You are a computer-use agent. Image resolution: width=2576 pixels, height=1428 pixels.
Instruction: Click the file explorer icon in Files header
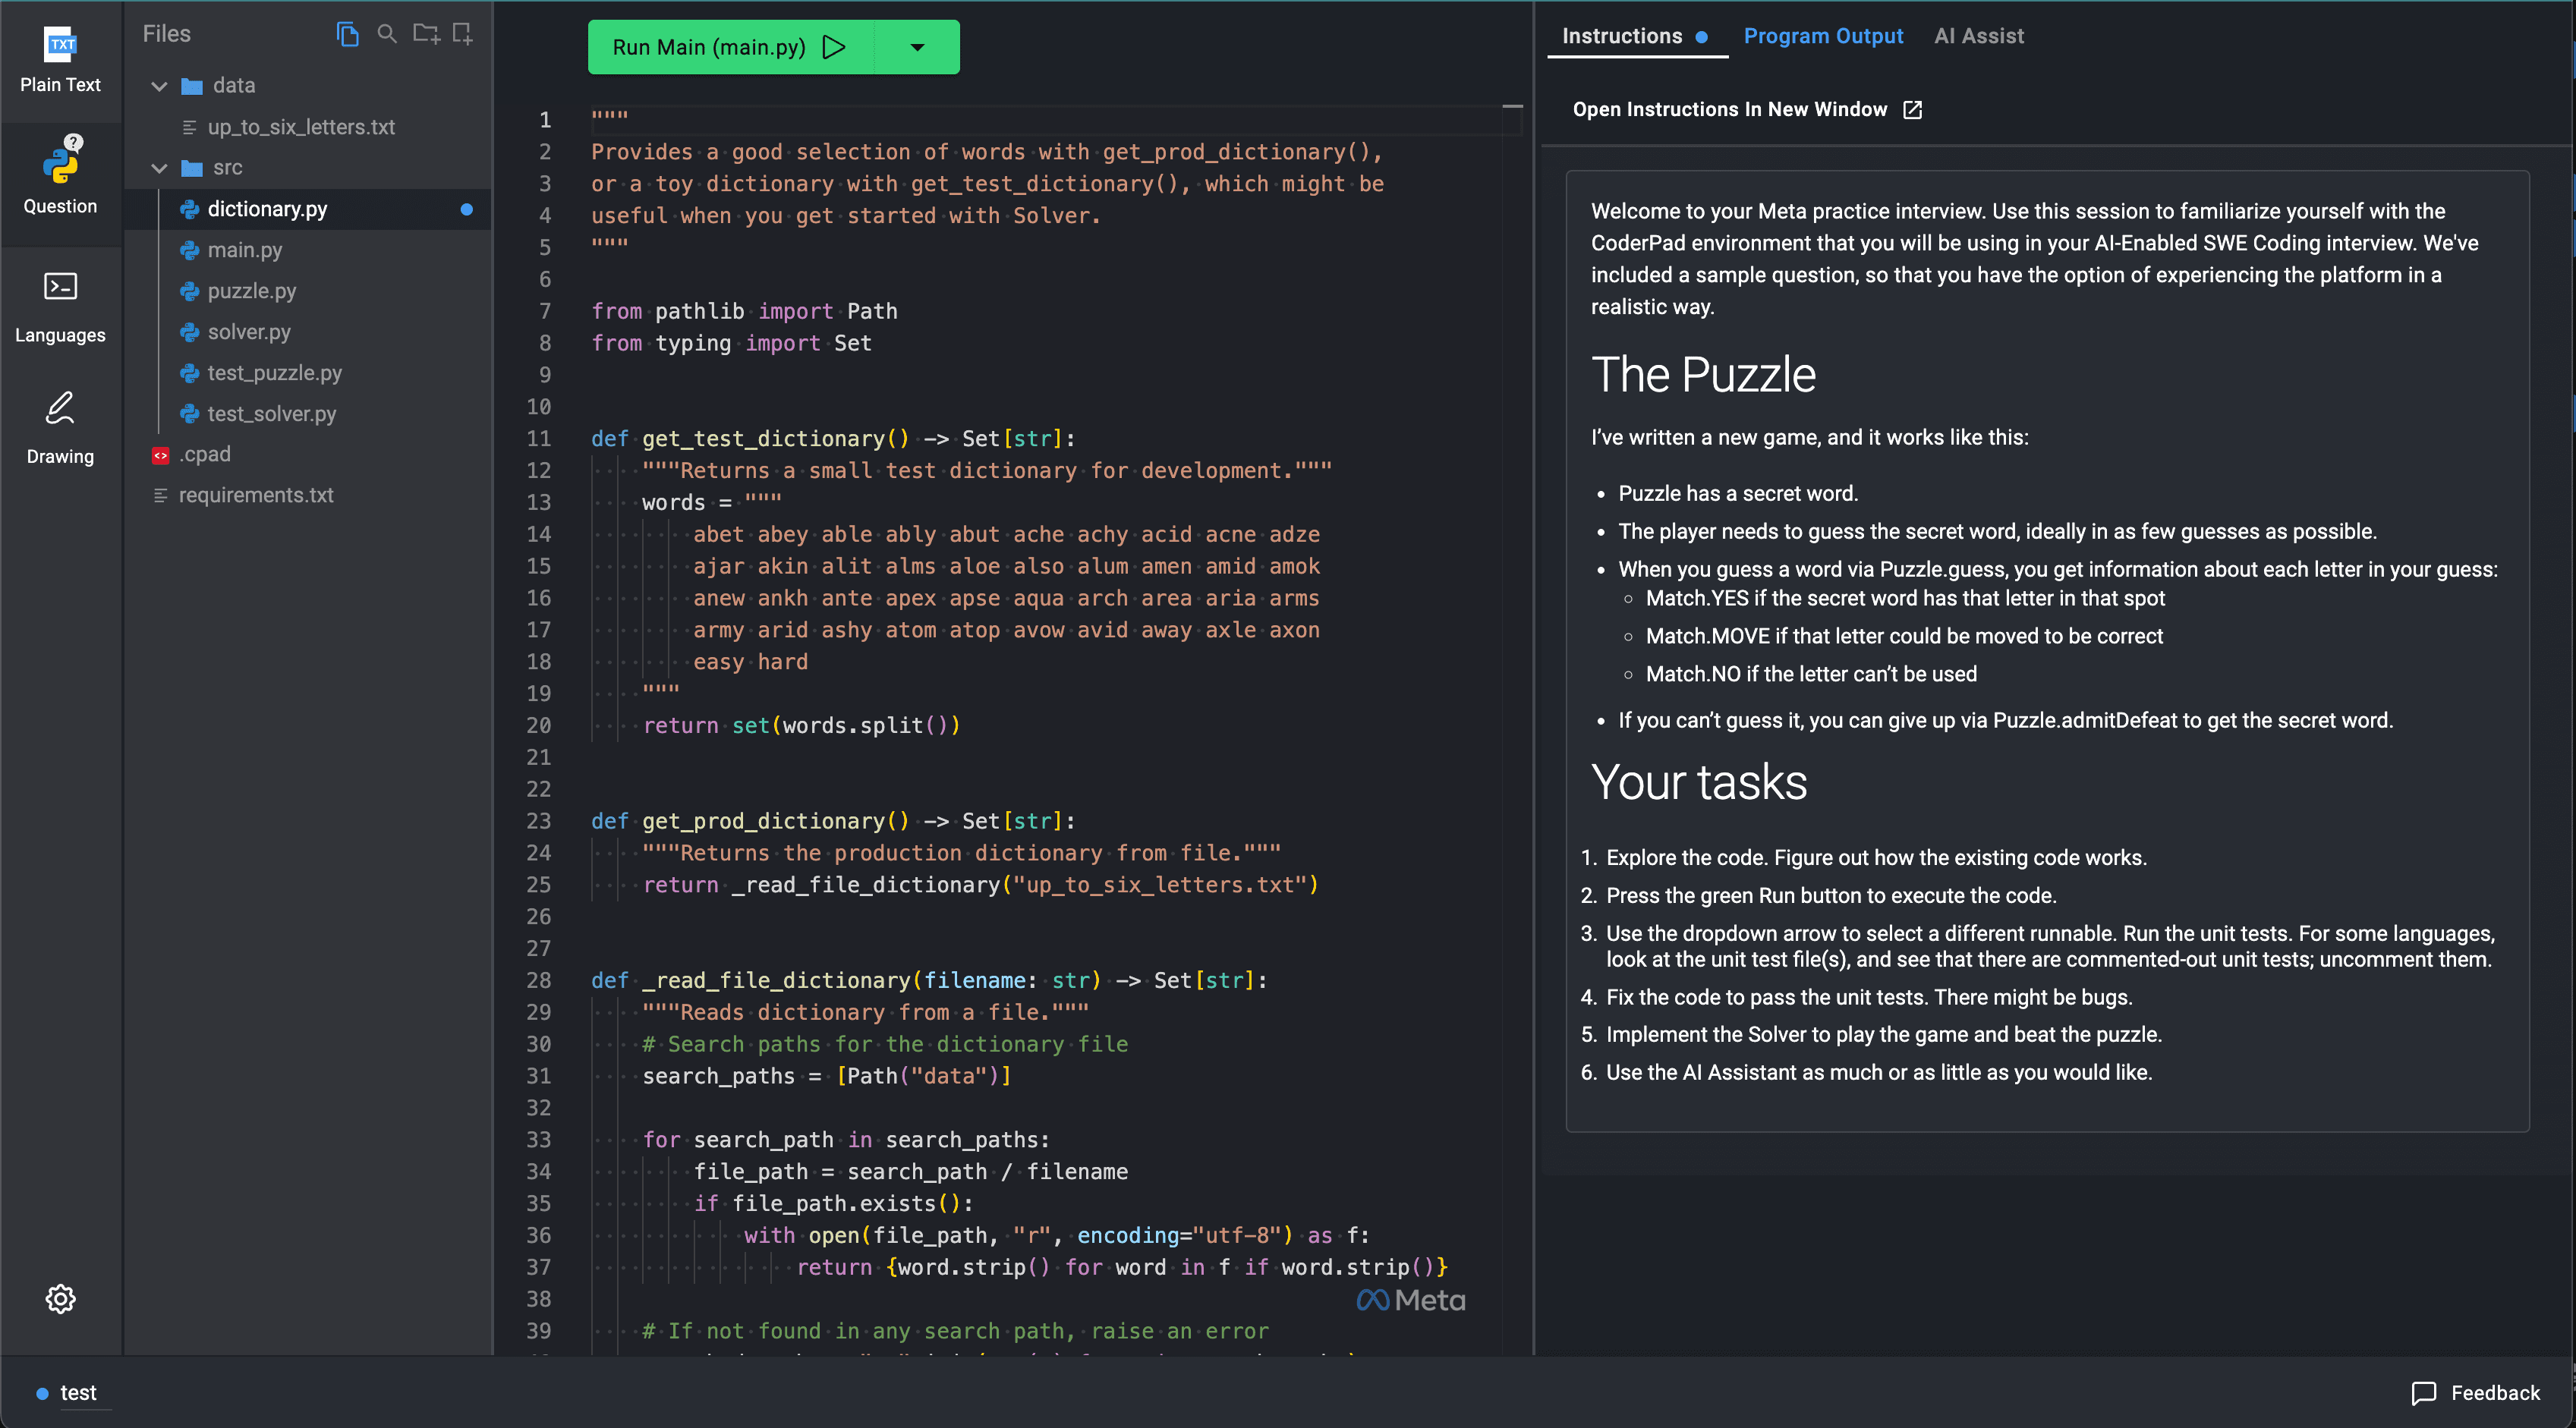click(x=347, y=34)
